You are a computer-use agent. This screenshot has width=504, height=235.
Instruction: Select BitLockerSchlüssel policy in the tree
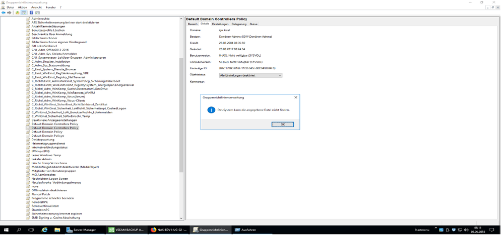[44, 46]
